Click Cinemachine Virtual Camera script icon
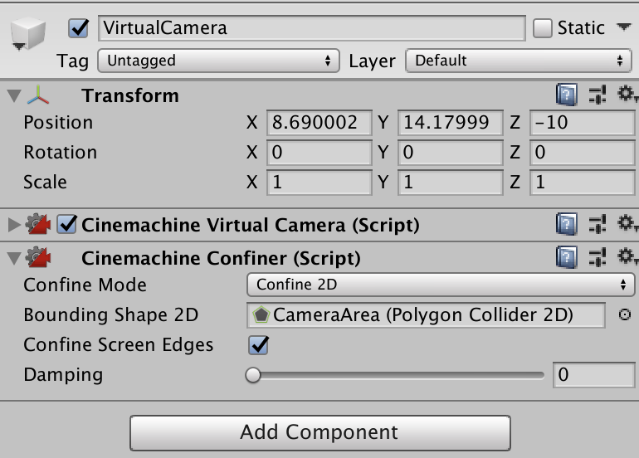The height and width of the screenshot is (458, 639). 38,224
